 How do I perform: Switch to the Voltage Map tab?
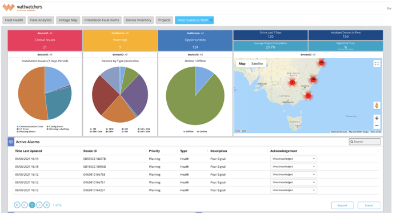click(68, 20)
